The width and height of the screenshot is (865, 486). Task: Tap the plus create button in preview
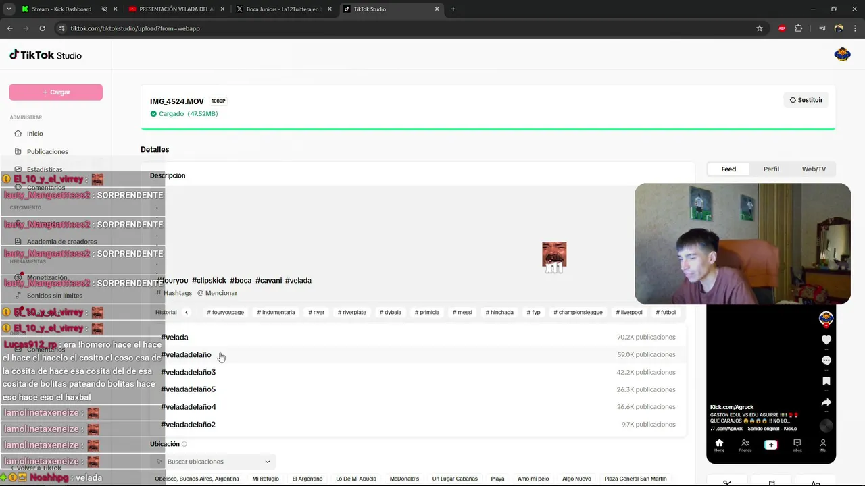770,445
